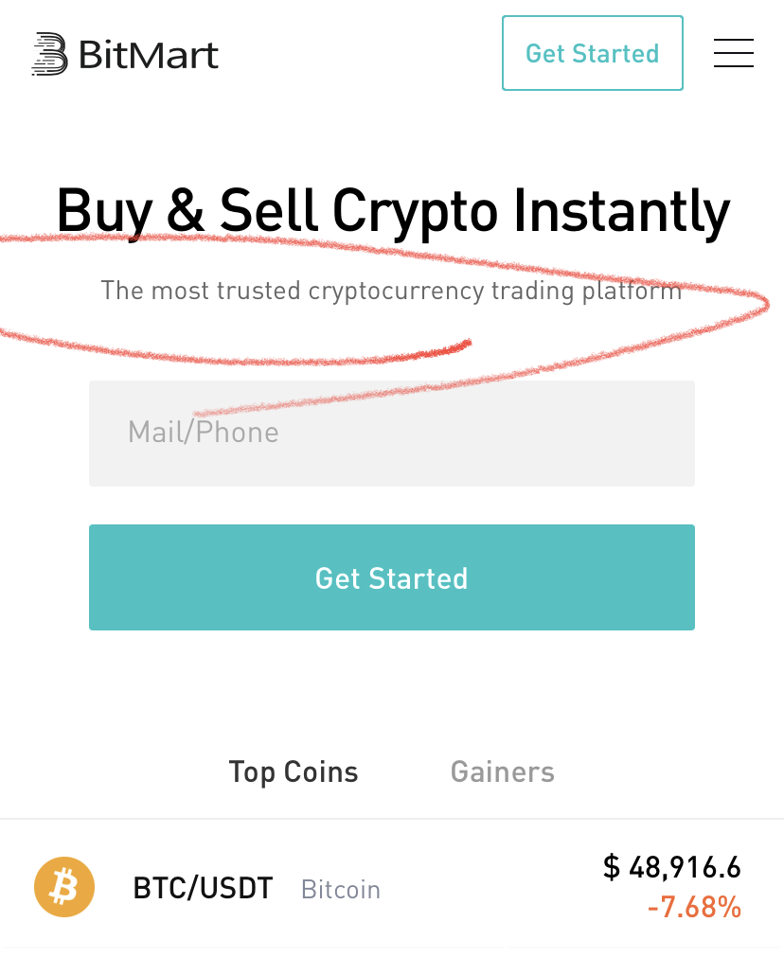Click the BitMart wordmark text
The width and height of the screenshot is (784, 975).
[x=149, y=55]
